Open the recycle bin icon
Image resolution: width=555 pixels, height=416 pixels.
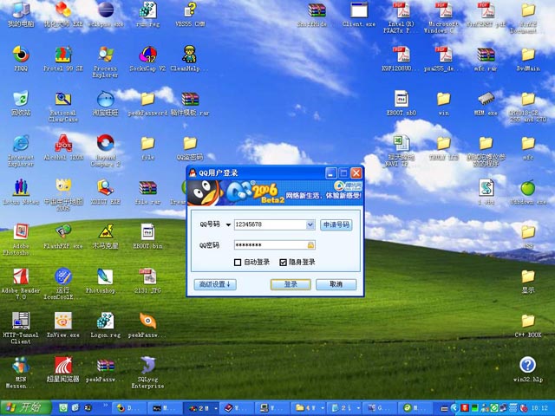(x=21, y=100)
